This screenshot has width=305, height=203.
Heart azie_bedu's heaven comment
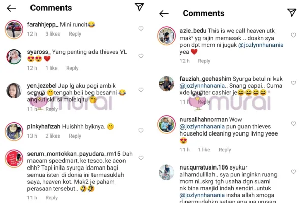point(293,35)
